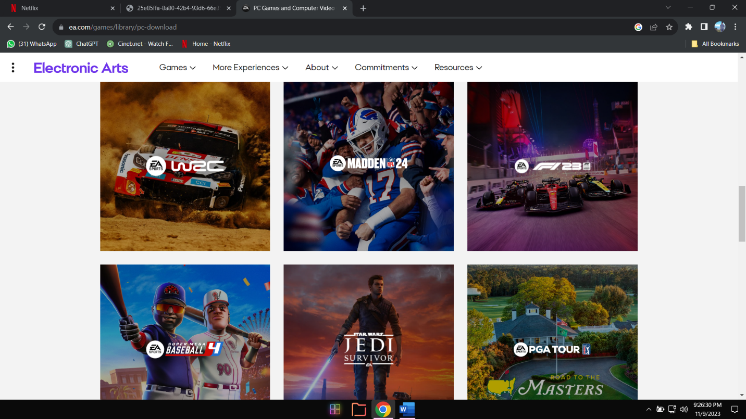This screenshot has width=746, height=419.
Task: Bookmark this page with star icon
Action: (x=669, y=27)
